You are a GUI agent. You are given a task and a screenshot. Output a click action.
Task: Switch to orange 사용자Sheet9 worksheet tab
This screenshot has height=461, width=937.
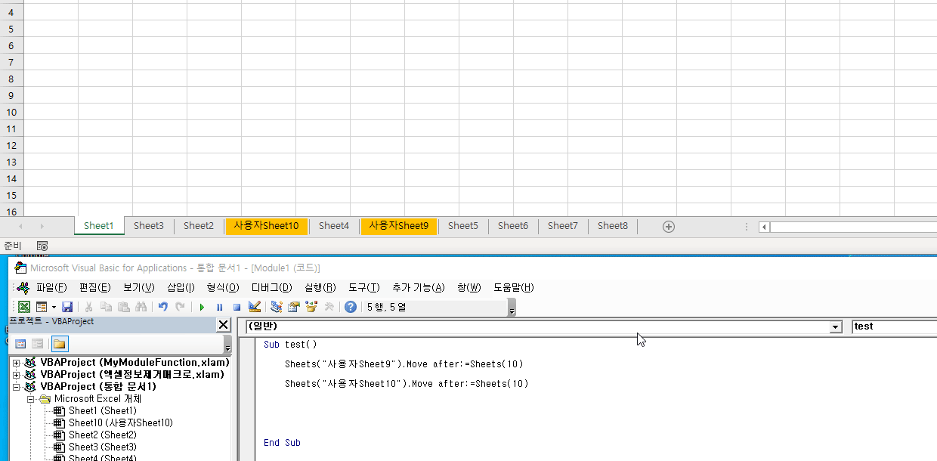[x=399, y=225]
